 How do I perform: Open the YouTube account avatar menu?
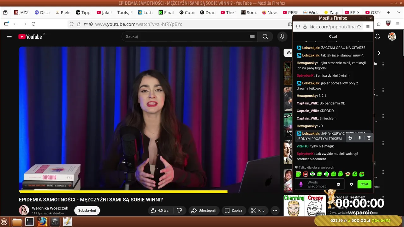point(392,37)
